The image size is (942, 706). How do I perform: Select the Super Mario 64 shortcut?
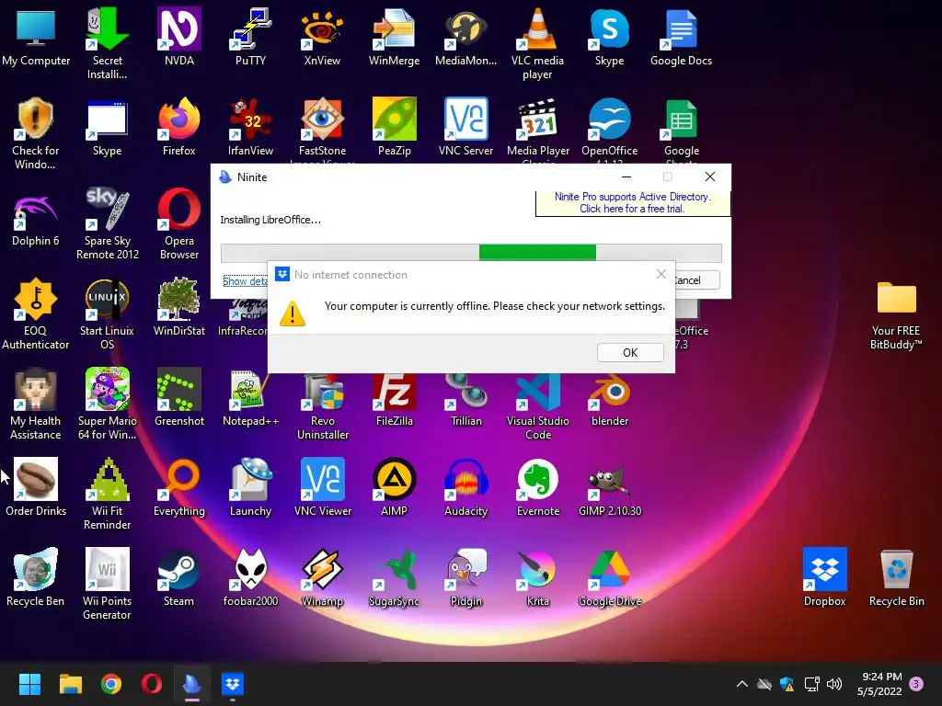click(x=107, y=404)
